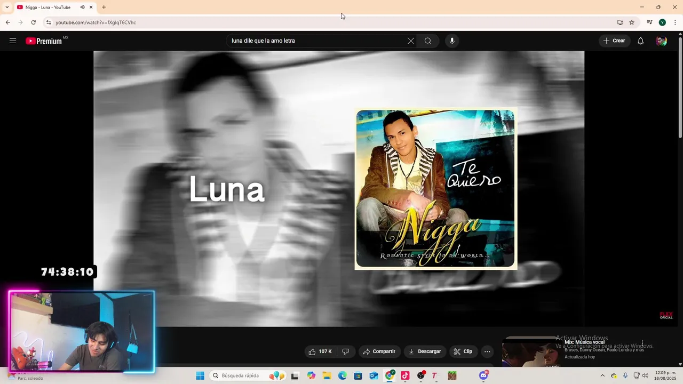Open Minecraft block icon in taskbar
The image size is (683, 384).
click(x=452, y=375)
